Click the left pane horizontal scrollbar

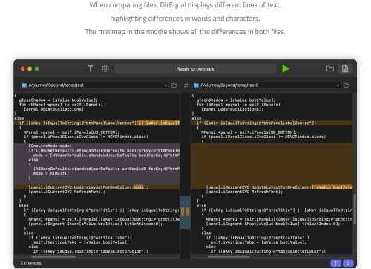53,256
